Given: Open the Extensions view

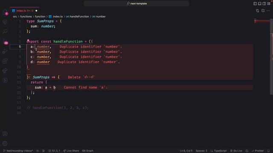Looking at the screenshot, I should 5,61.
